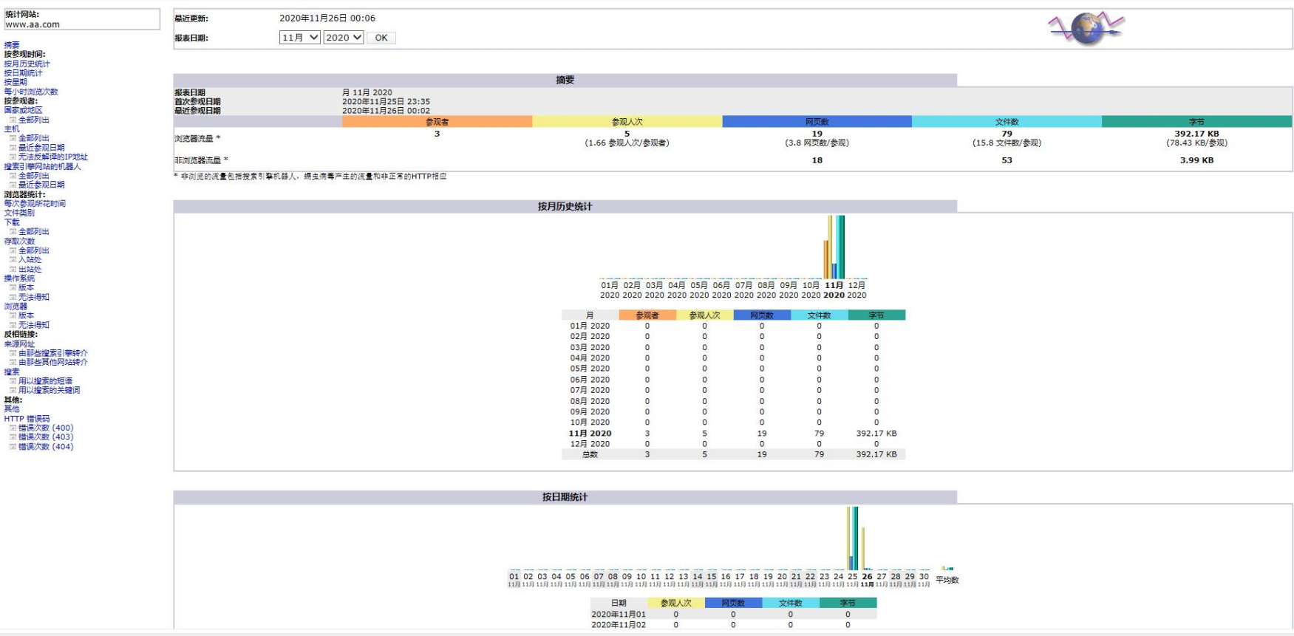The image size is (1294, 636).
Task: Open 每次参观所花时间 link
Action: [x=35, y=204]
